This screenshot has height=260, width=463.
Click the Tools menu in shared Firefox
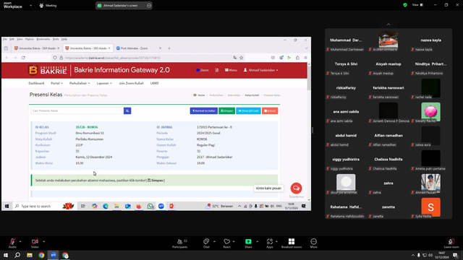click(56, 39)
